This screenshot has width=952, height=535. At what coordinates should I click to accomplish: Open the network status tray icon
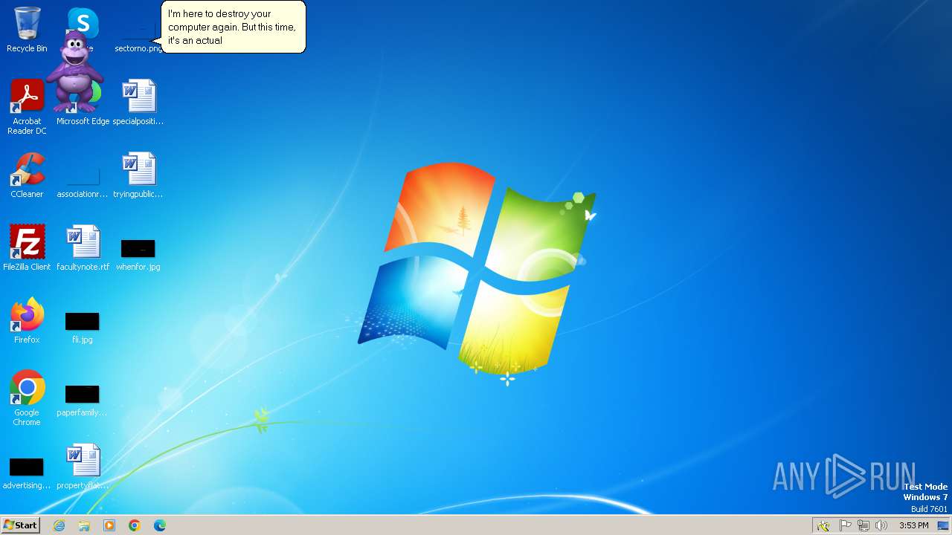pyautogui.click(x=863, y=525)
